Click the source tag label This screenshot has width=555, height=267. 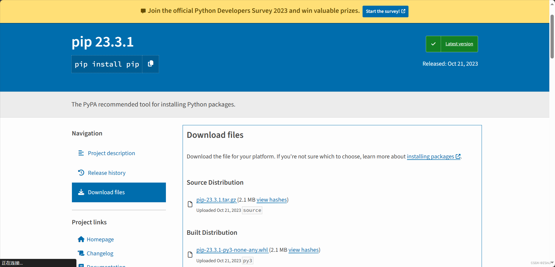pos(252,210)
